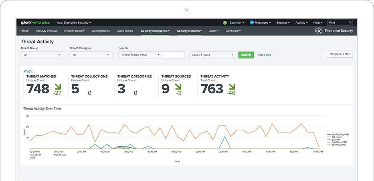374x181 pixels.
Task: Click the blue Messages count badge
Action: point(252,22)
